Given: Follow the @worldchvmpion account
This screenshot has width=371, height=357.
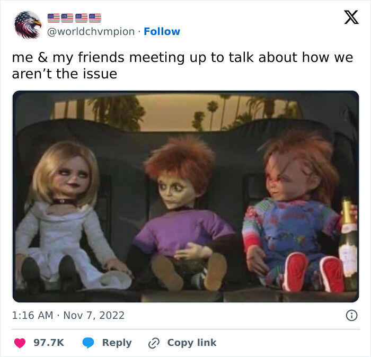Looking at the screenshot, I should (162, 31).
